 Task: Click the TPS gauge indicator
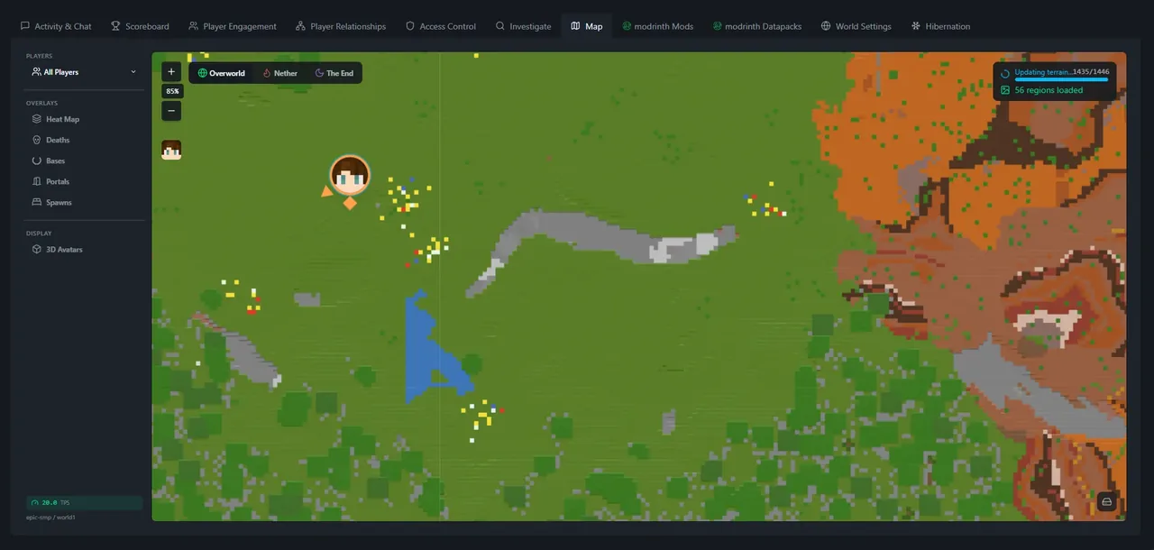pyautogui.click(x=32, y=502)
